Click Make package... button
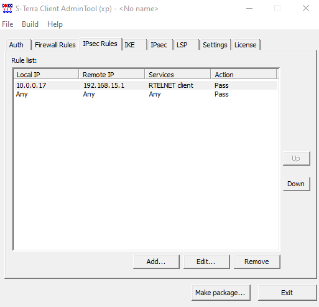This screenshot has height=307, width=319. pos(221,293)
